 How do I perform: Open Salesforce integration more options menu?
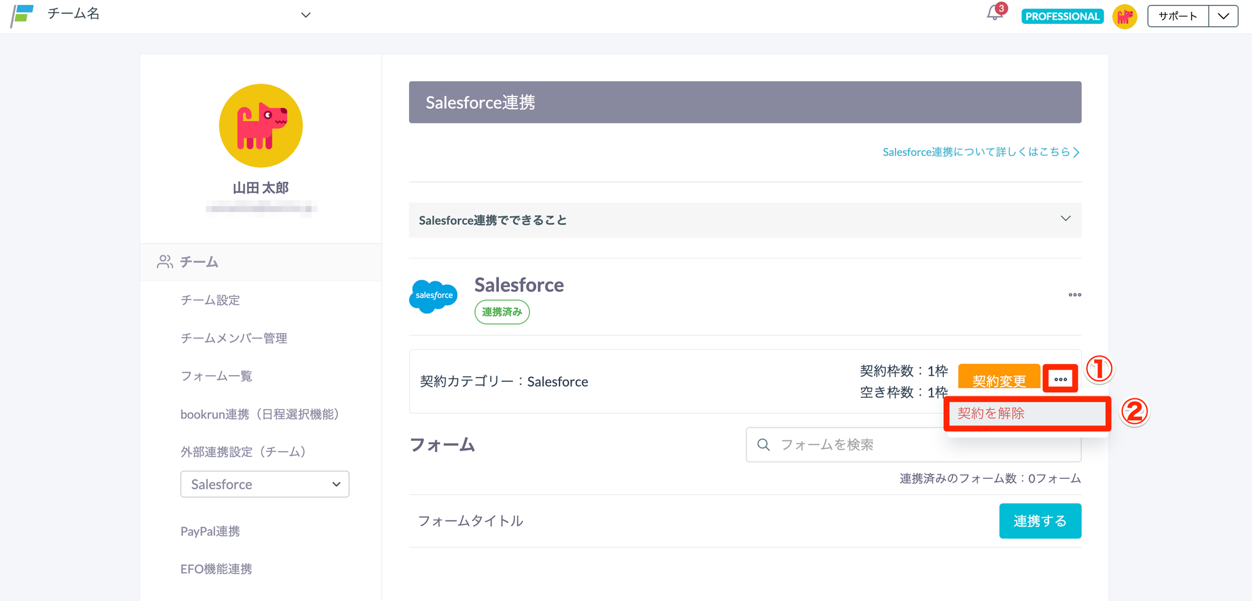[1074, 295]
